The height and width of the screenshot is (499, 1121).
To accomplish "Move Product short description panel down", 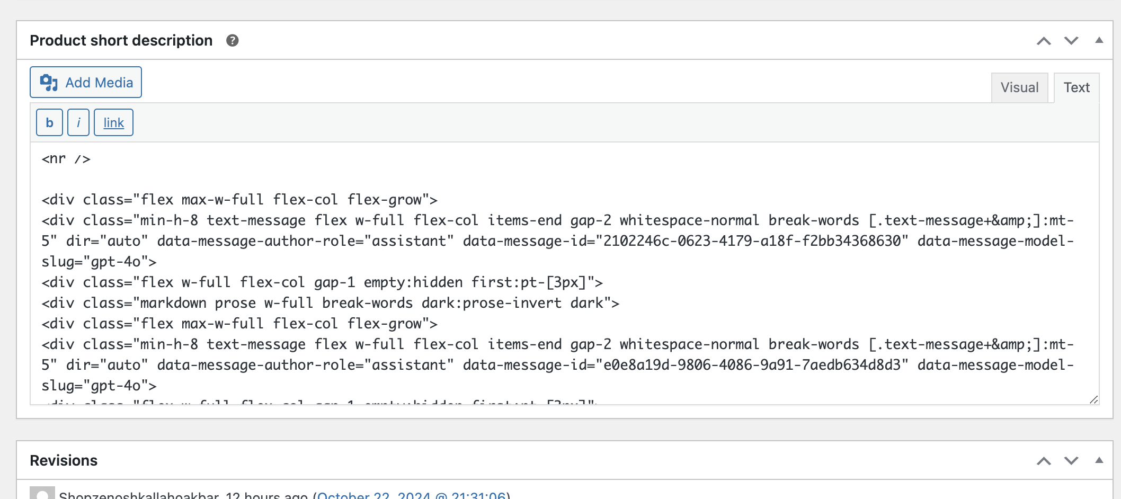I will 1071,41.
